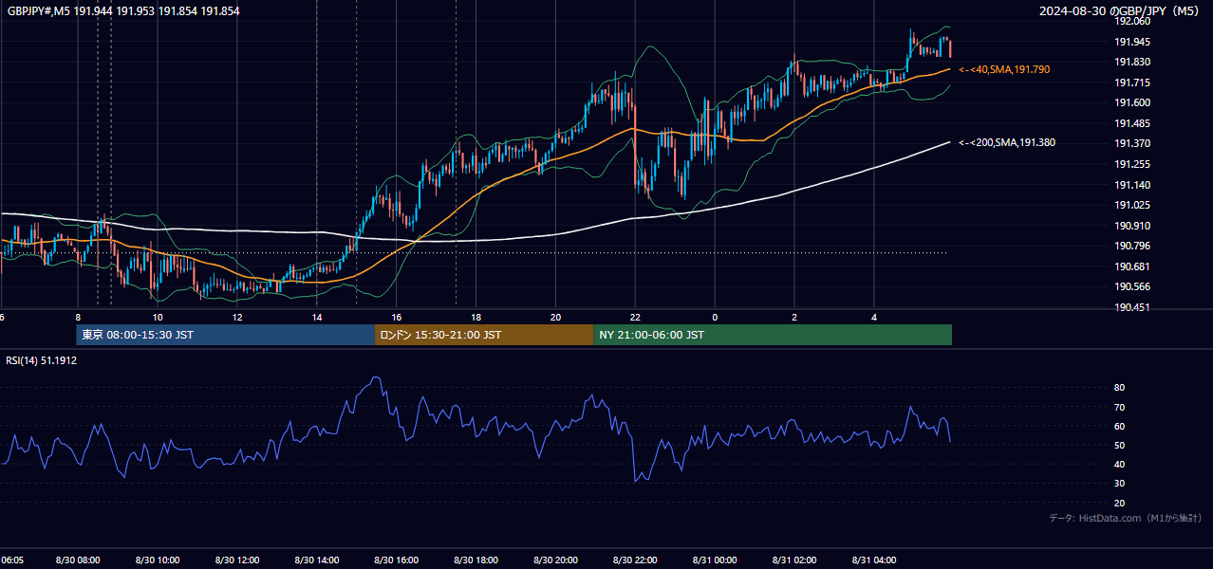Click the 東京 08:00-15:30 JST session bar
Viewport: 1213px width, 569px height.
(226, 335)
